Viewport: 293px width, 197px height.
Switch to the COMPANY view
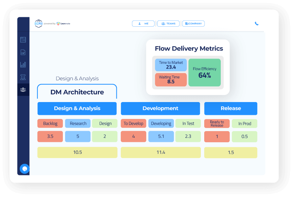click(193, 24)
